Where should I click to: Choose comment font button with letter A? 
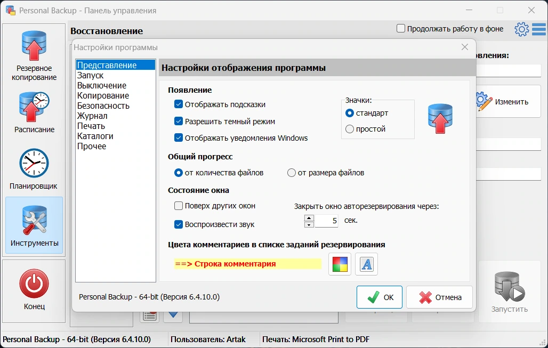tap(366, 264)
